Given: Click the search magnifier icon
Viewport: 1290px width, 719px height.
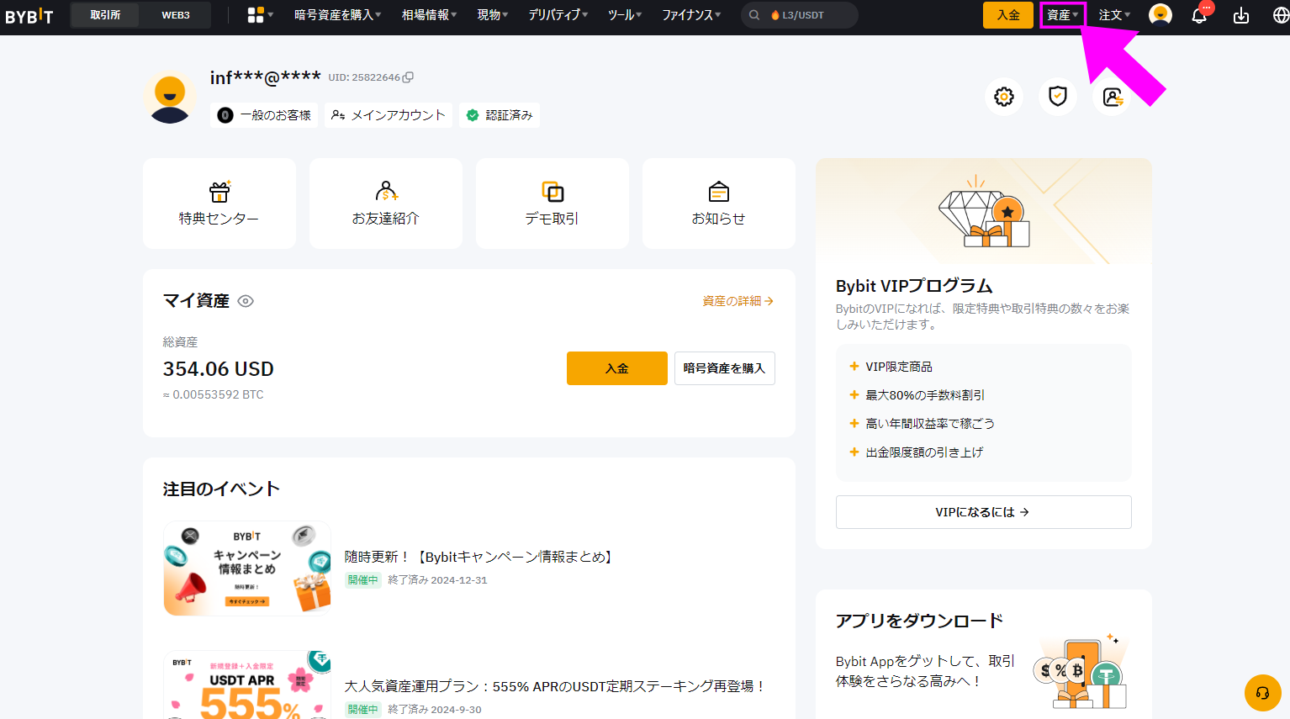Looking at the screenshot, I should coord(754,15).
